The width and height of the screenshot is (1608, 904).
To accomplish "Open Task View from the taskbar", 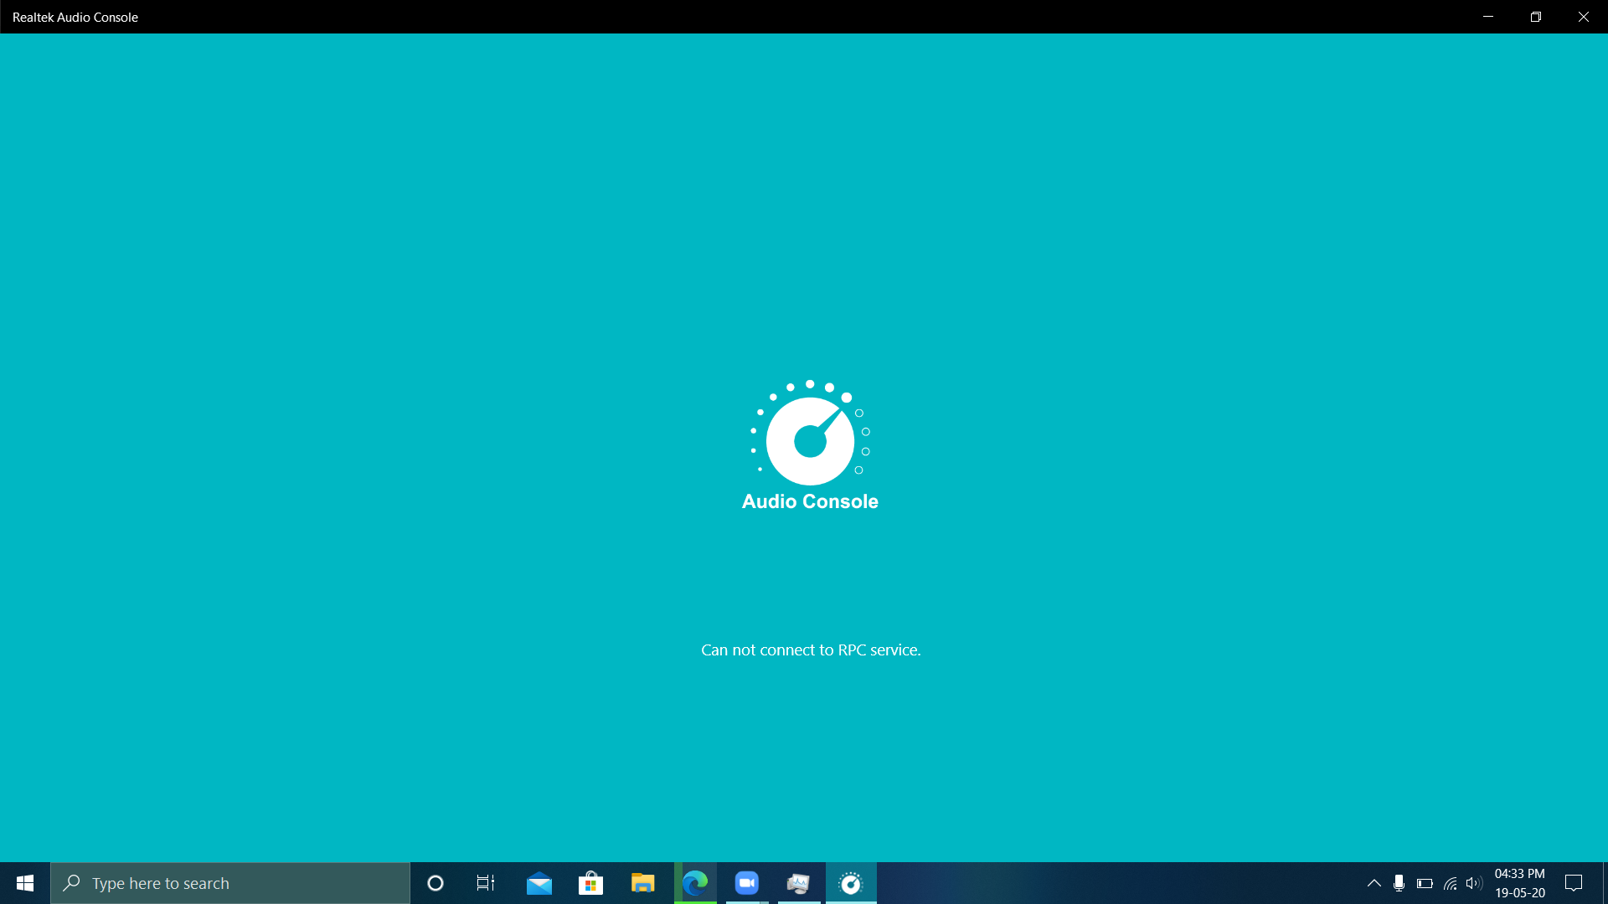I will pos(486,883).
